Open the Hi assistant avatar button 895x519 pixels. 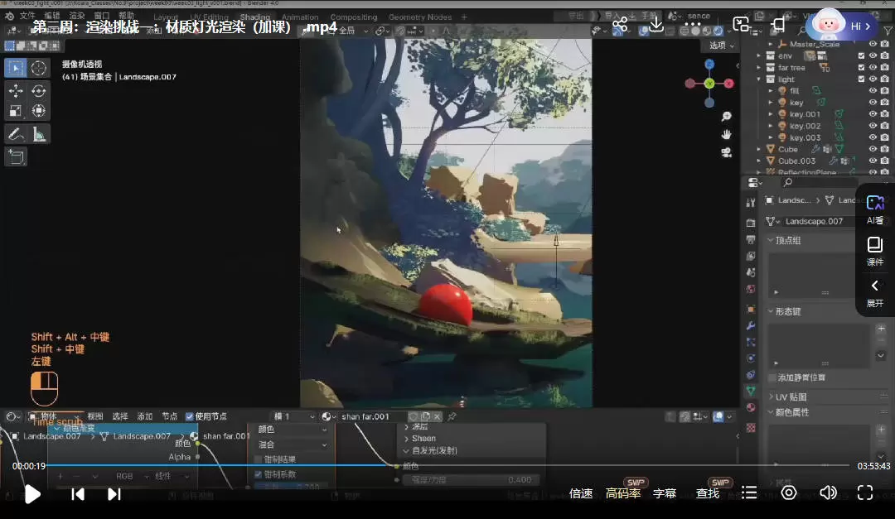click(841, 26)
